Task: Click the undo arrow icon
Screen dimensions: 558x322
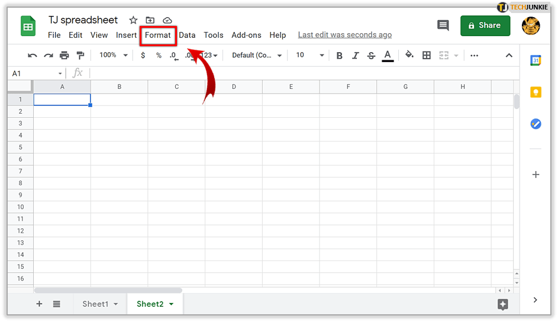Action: pos(33,56)
